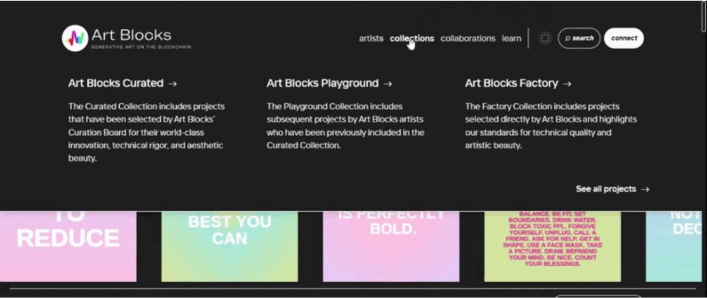This screenshot has width=707, height=298.
Task: Open the Art Blocks Factory collection link
Action: (518, 83)
